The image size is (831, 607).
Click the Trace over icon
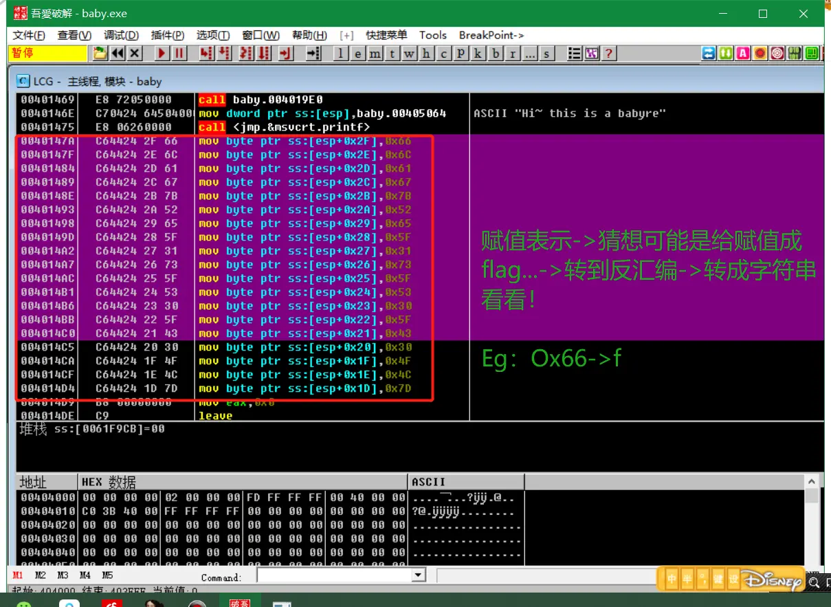264,54
